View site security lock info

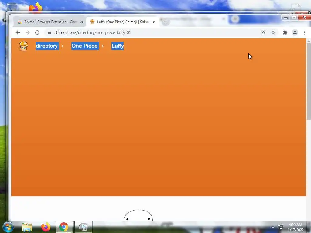tap(50, 32)
